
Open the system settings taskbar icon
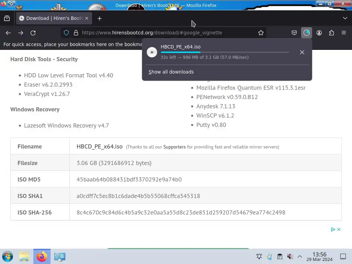point(60,256)
